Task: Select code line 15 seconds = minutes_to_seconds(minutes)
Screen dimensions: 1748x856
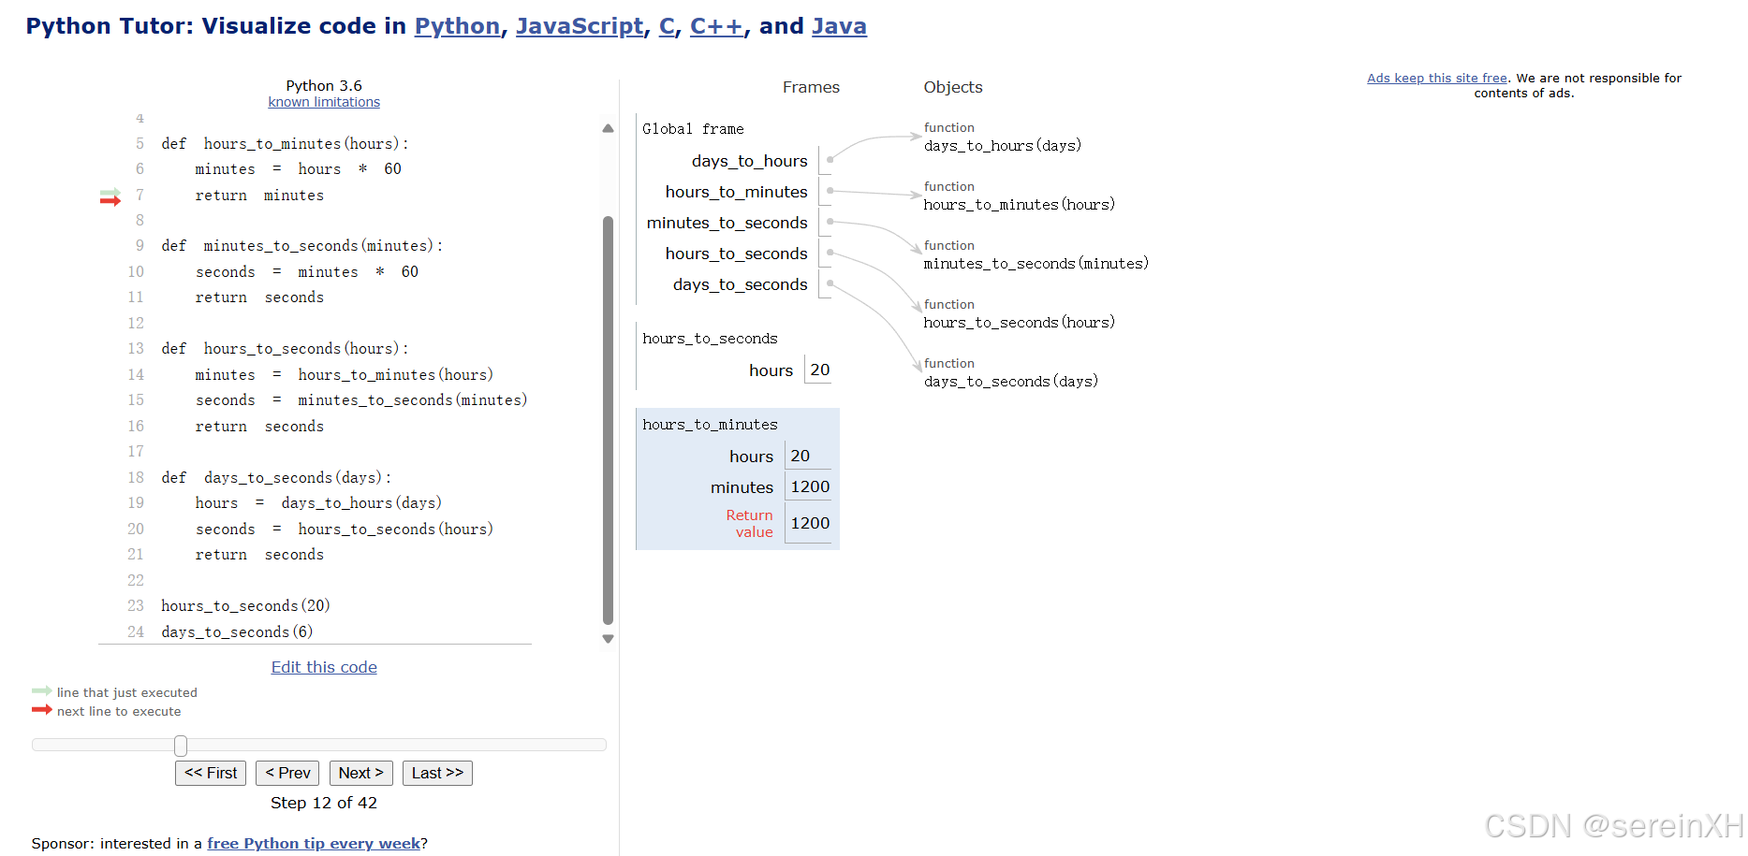Action: [x=361, y=400]
